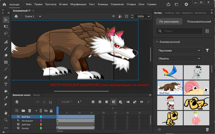Select the Eraser tool
Screen dimensions: 215x134
6,55
